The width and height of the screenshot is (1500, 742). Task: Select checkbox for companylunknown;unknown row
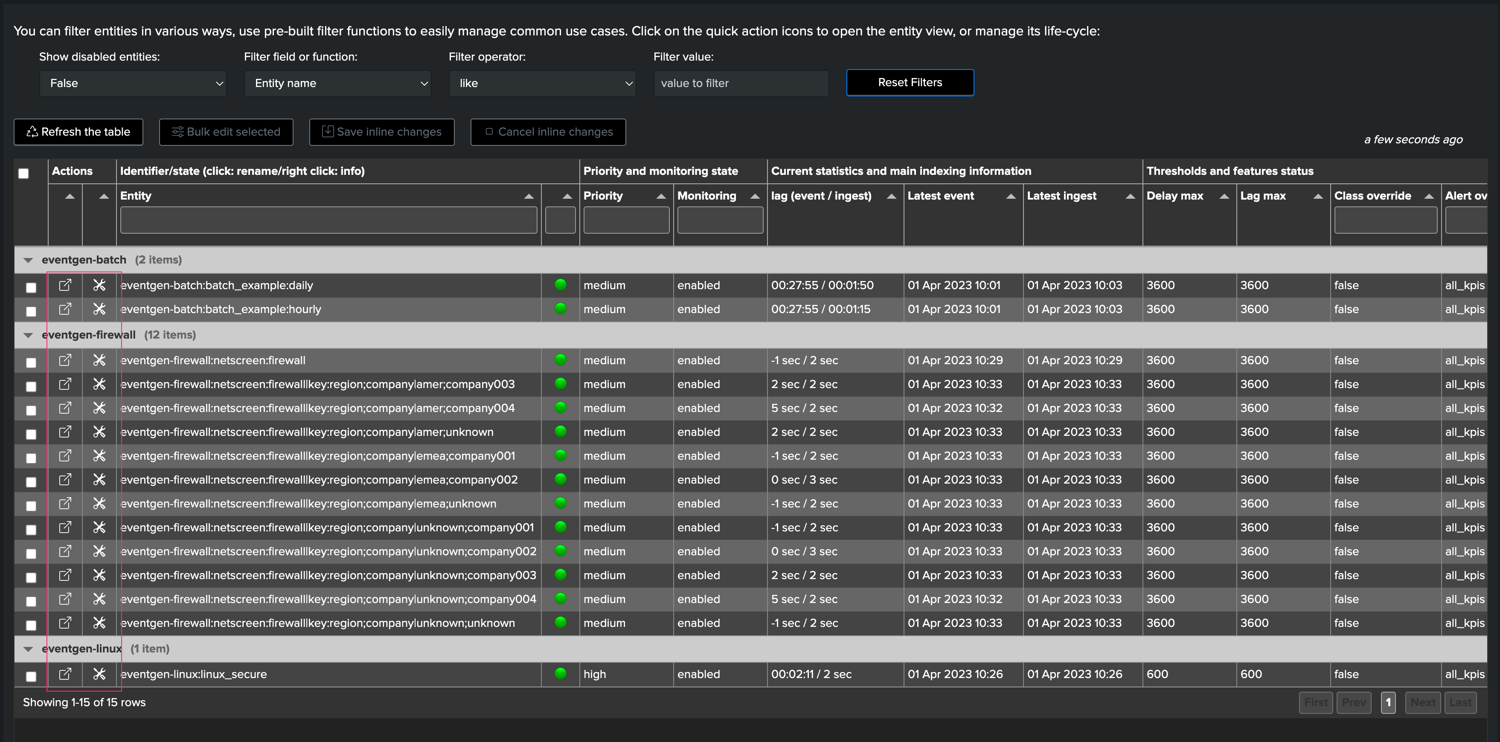[x=32, y=625]
